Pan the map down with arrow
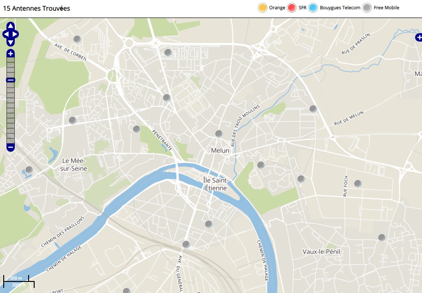Screen dimensions: 422x293 coord(11,42)
